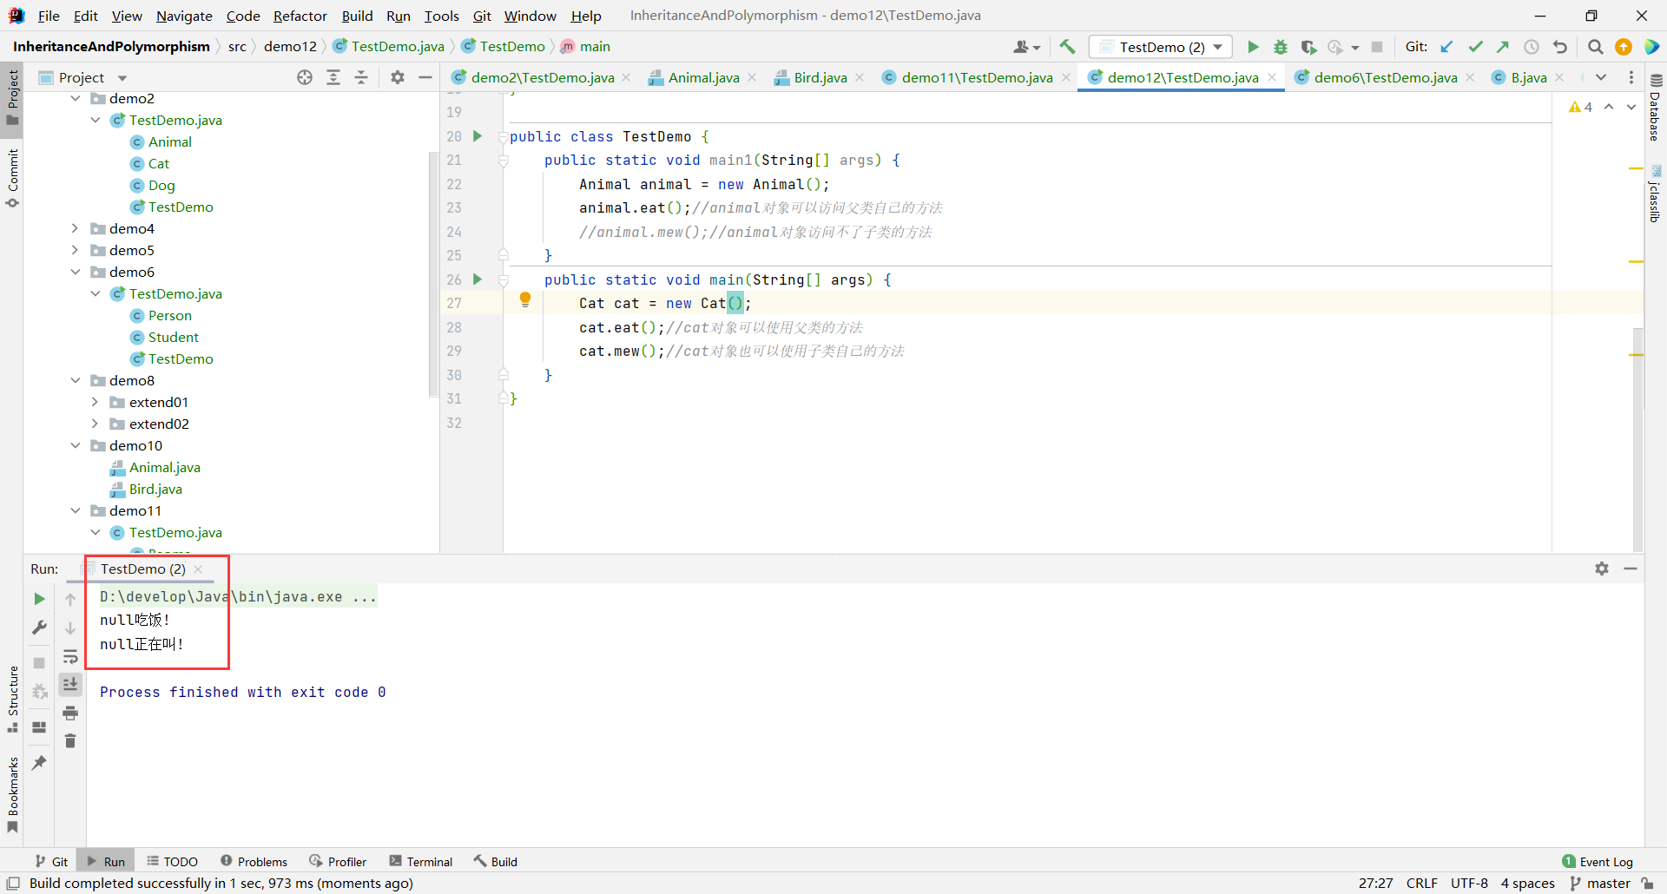Open the Profiler tool window
The height and width of the screenshot is (894, 1667).
[x=338, y=862]
